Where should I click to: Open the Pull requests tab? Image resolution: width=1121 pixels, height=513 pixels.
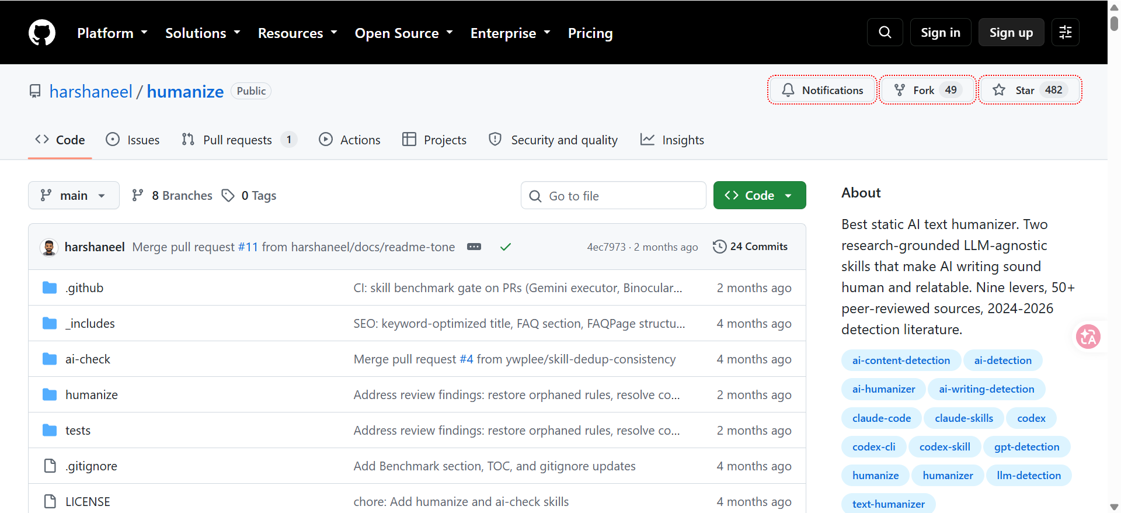239,140
